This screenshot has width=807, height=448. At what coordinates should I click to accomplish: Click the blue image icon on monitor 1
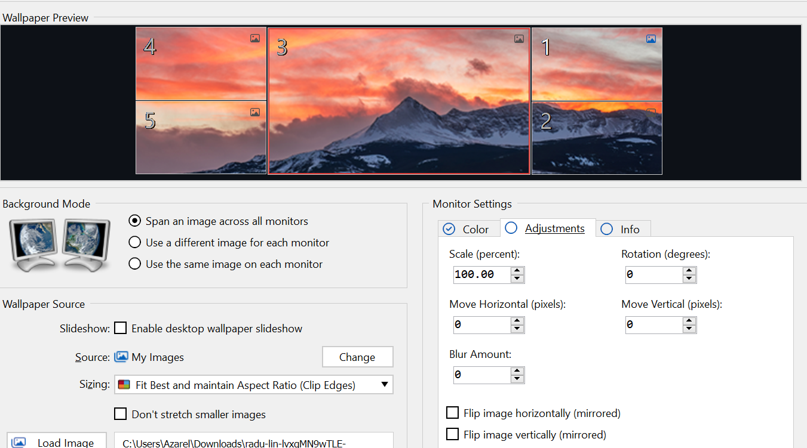click(x=651, y=39)
